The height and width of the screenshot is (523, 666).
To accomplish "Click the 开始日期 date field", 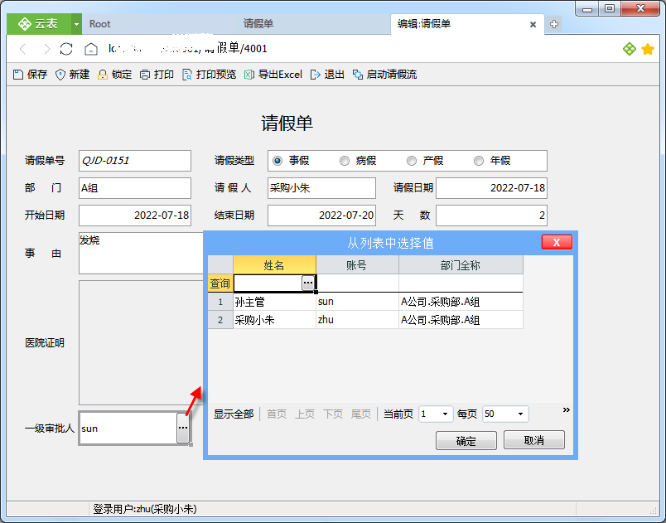I will point(135,215).
